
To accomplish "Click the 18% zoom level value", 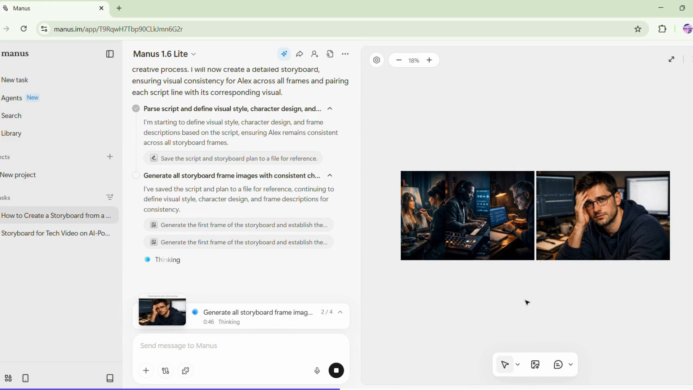I will (414, 60).
